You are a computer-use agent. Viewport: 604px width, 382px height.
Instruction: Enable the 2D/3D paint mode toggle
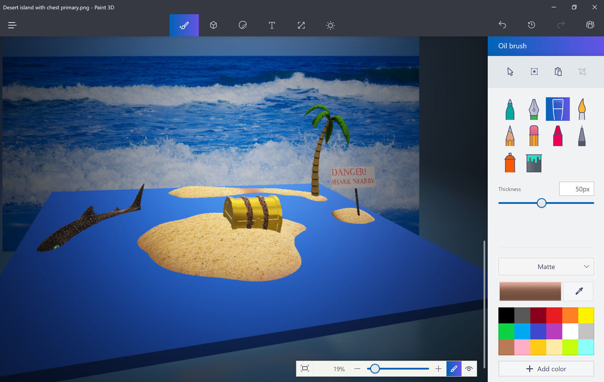pyautogui.click(x=454, y=369)
